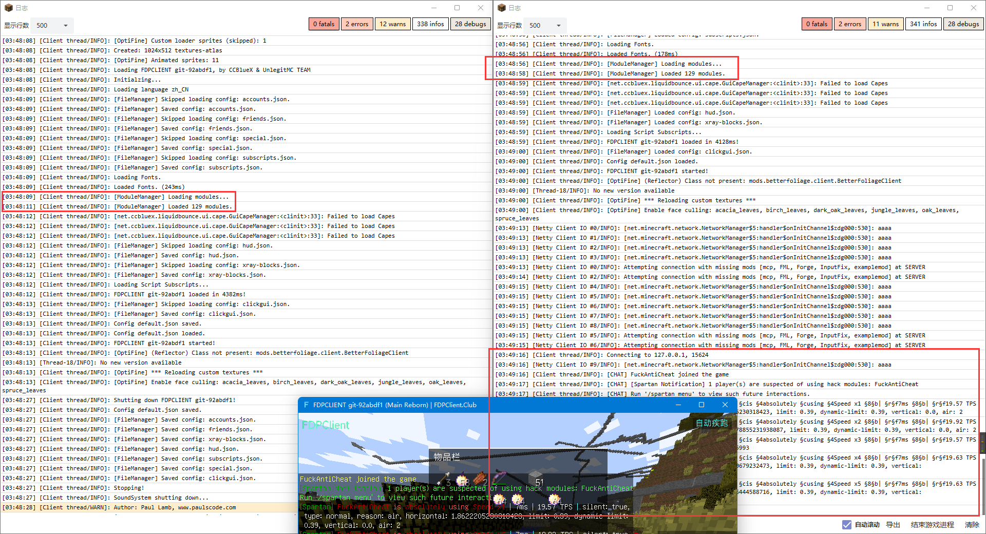
Task: Click the 清除 clear button
Action: 972,525
